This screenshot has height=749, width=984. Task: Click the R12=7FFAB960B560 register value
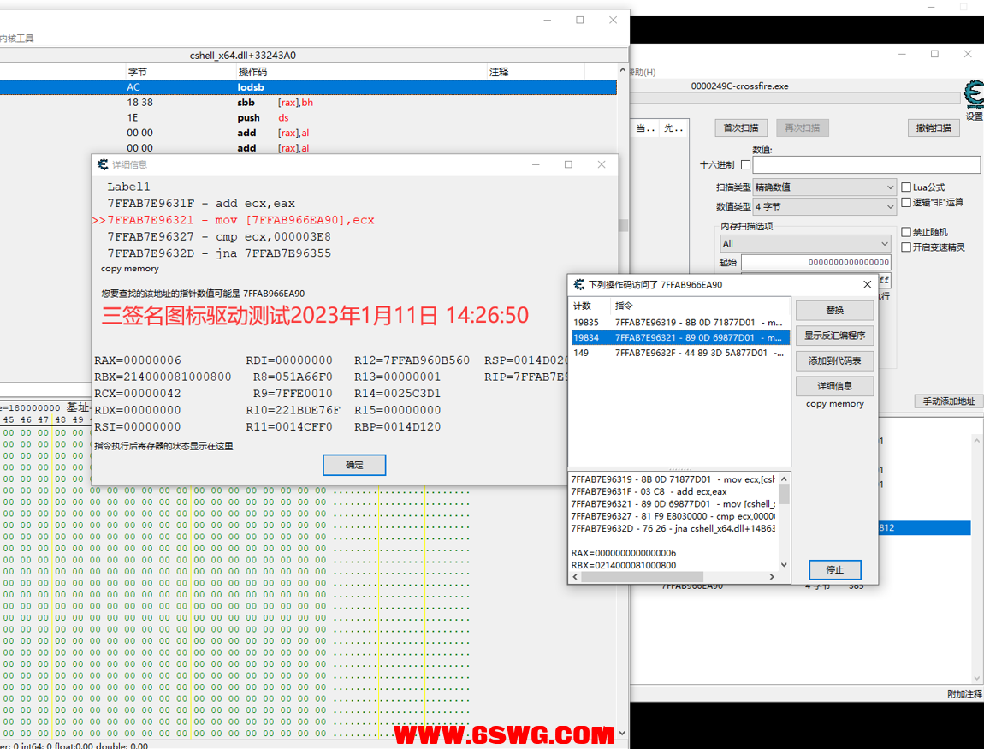pos(412,360)
